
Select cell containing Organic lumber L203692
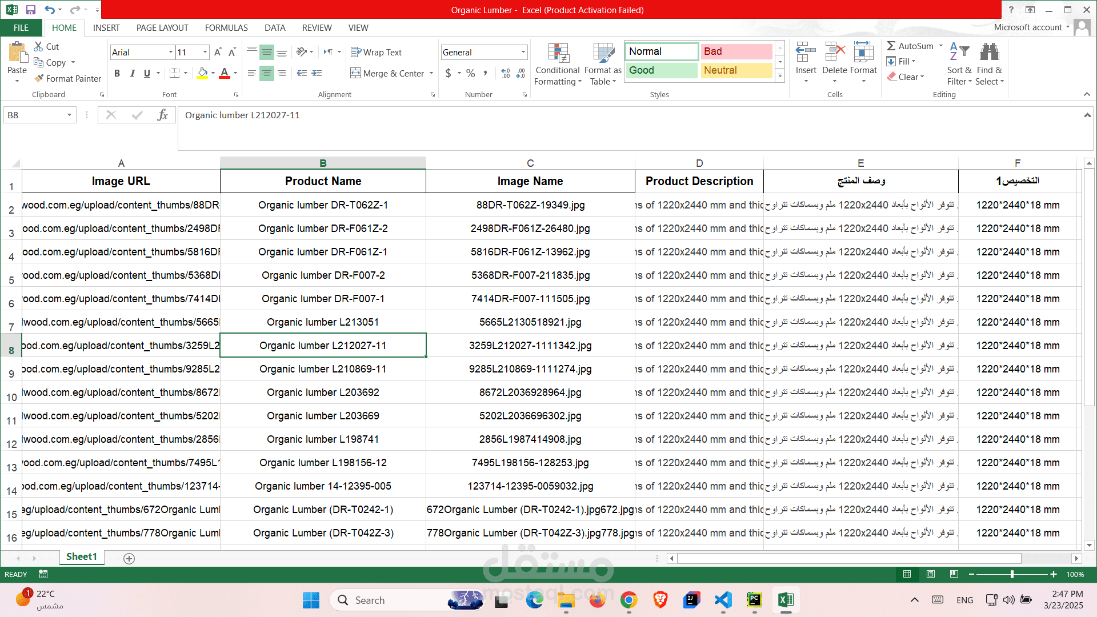(x=323, y=392)
